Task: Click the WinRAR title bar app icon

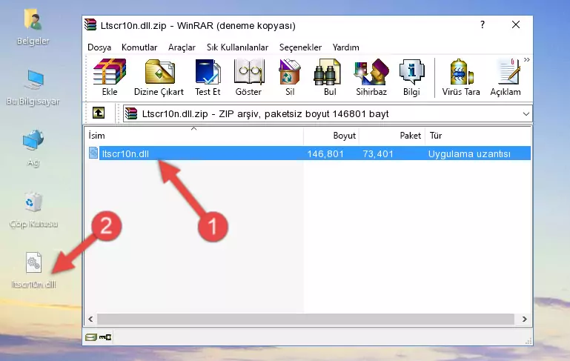Action: (90, 25)
